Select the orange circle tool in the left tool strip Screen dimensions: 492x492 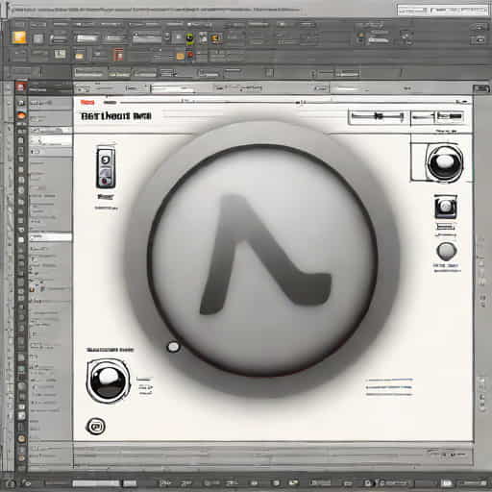(21, 115)
